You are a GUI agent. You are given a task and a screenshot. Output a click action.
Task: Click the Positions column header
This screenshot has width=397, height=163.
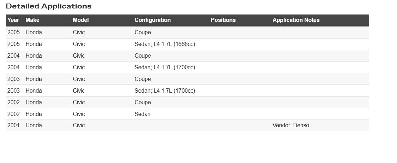coord(223,20)
